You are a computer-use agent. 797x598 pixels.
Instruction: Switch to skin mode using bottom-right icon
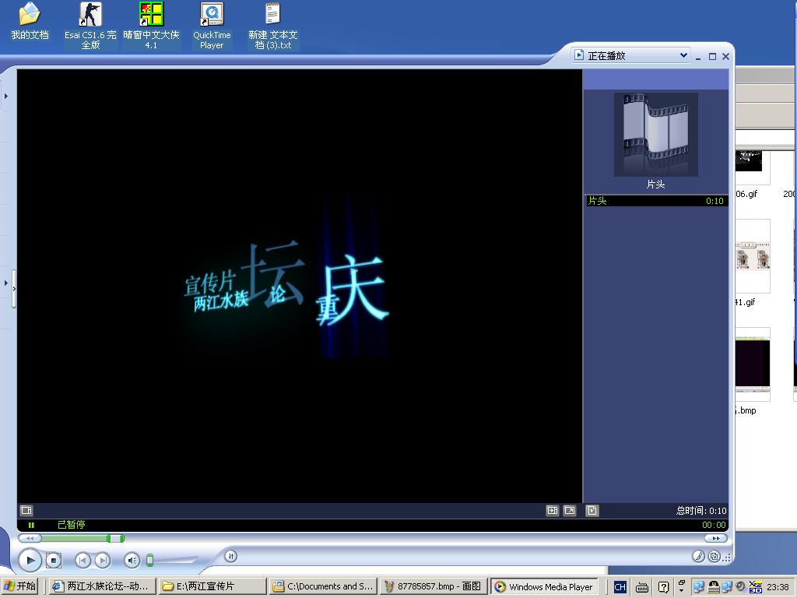714,556
